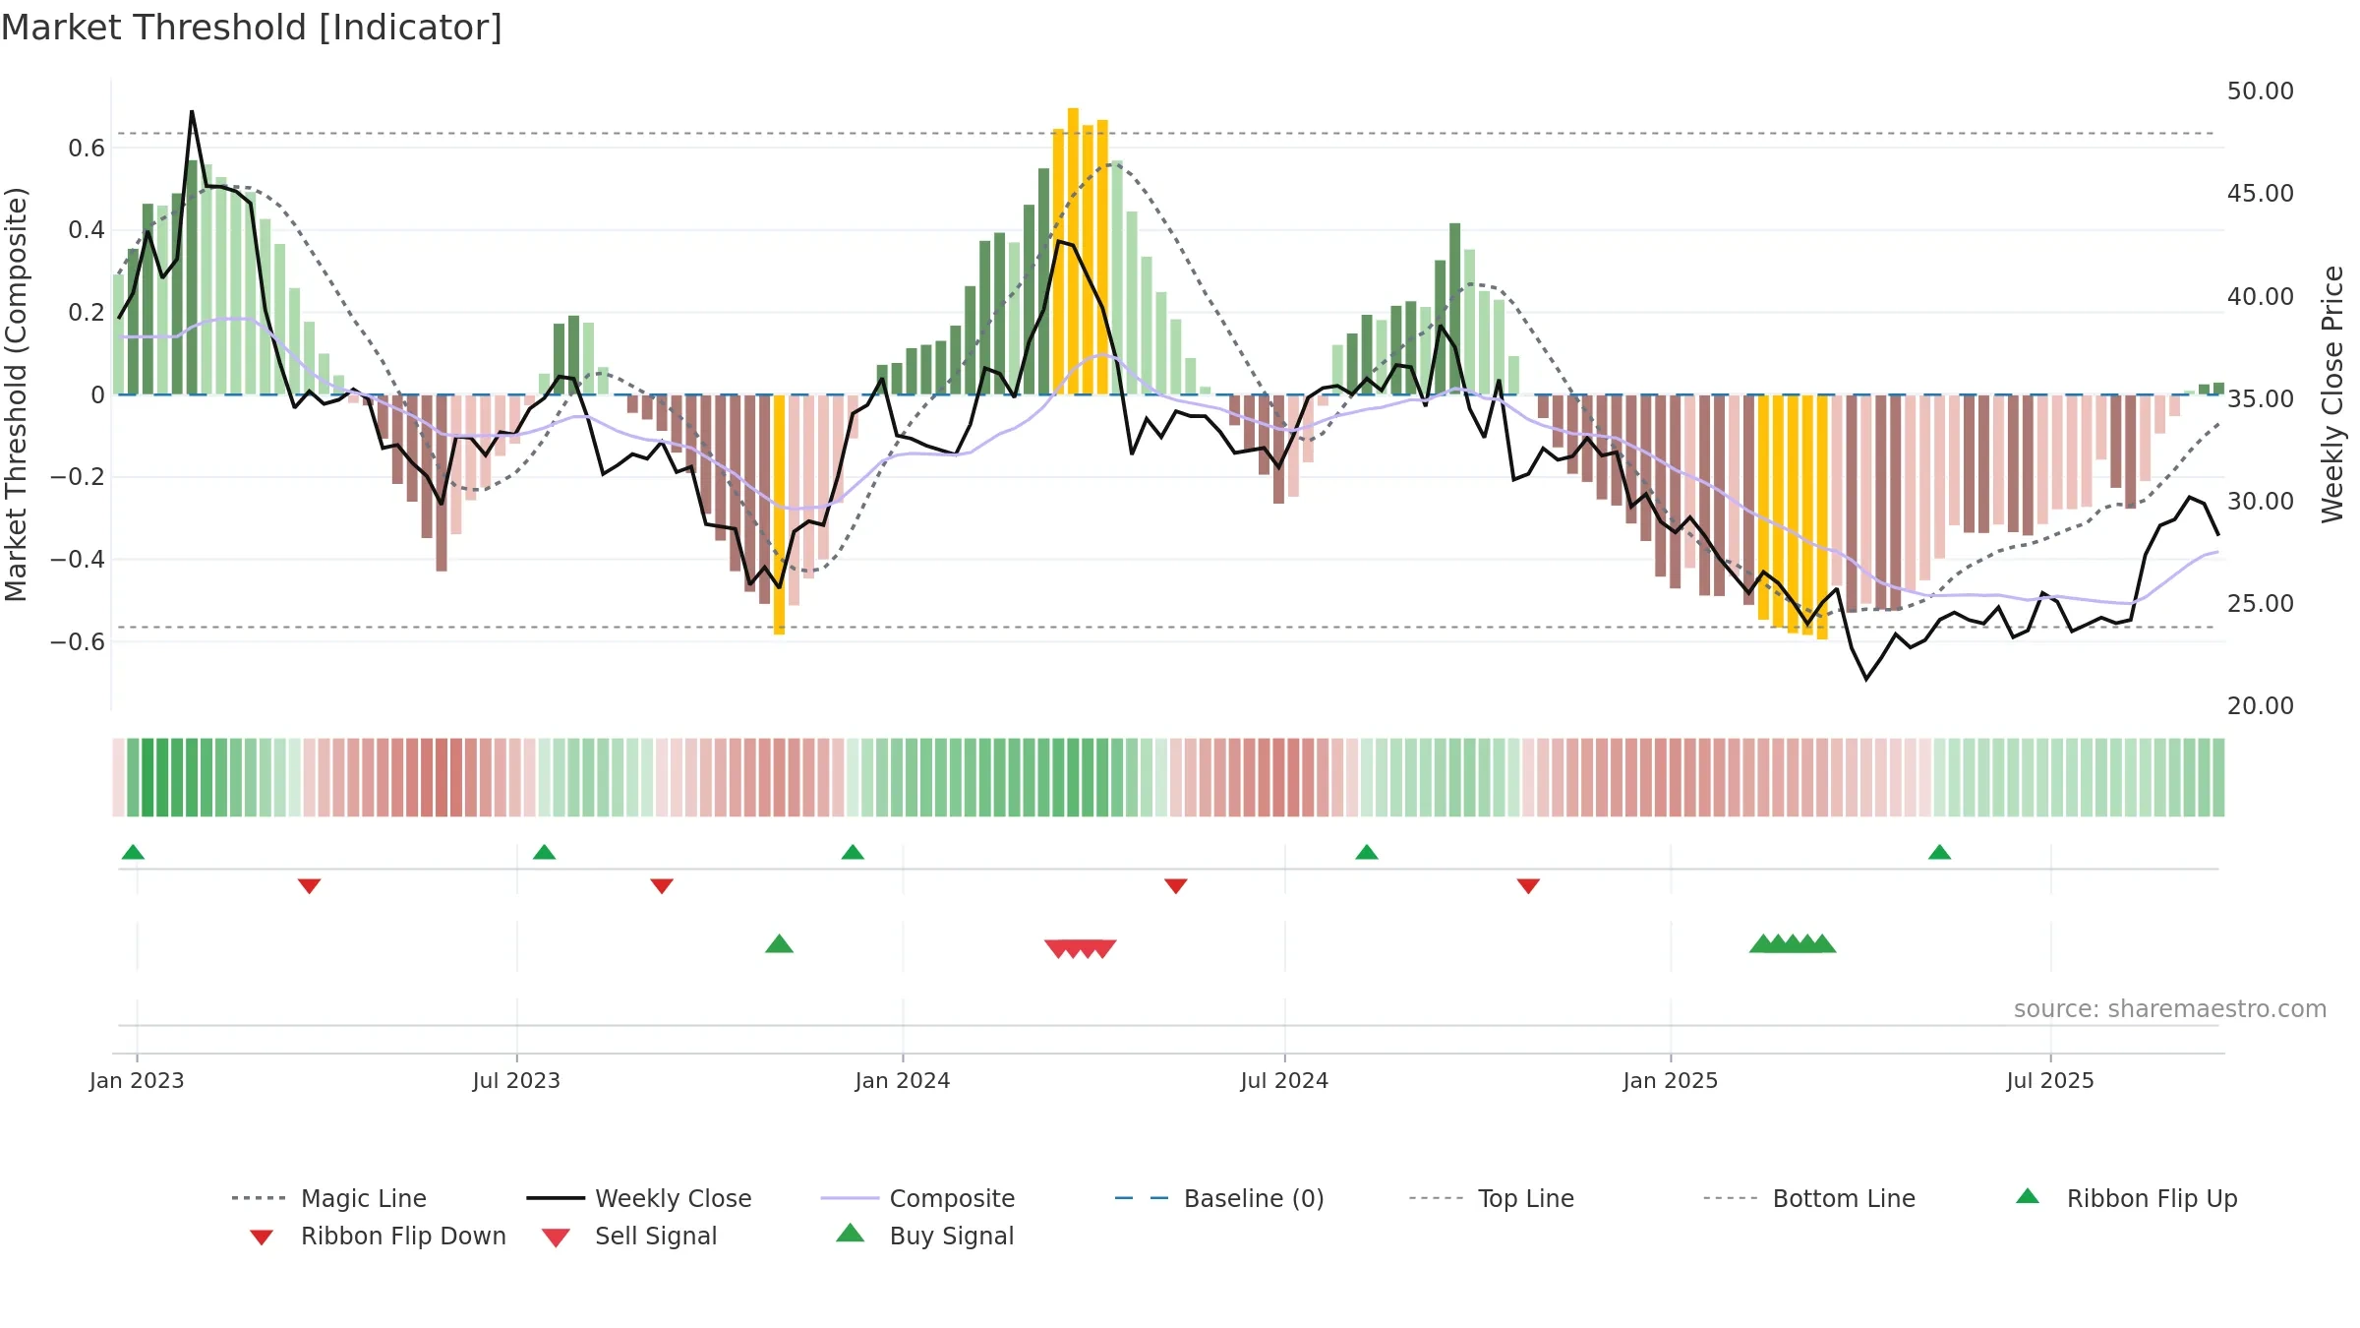Toggle the Top Line legend entry
This screenshot has height=1328, width=2360.
(x=1491, y=1198)
